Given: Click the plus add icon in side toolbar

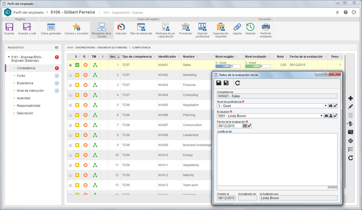Looking at the screenshot, I should [x=350, y=98].
